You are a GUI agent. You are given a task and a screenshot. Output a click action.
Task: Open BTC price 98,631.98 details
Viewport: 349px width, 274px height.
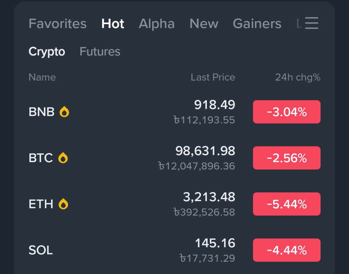(x=205, y=151)
